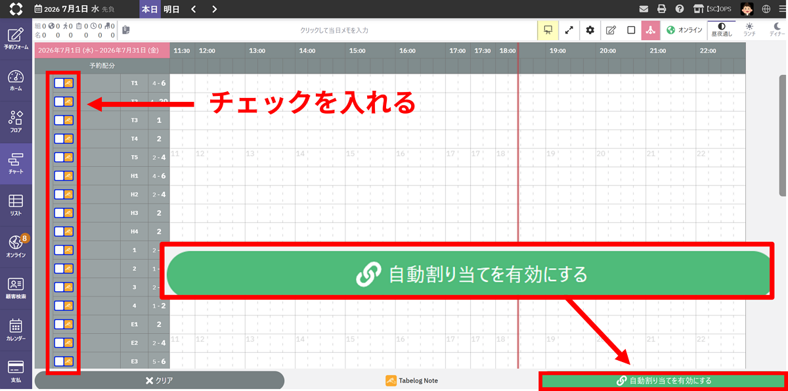Open the 予約フォーム sidebar icon
The width and height of the screenshot is (788, 391).
tap(16, 39)
